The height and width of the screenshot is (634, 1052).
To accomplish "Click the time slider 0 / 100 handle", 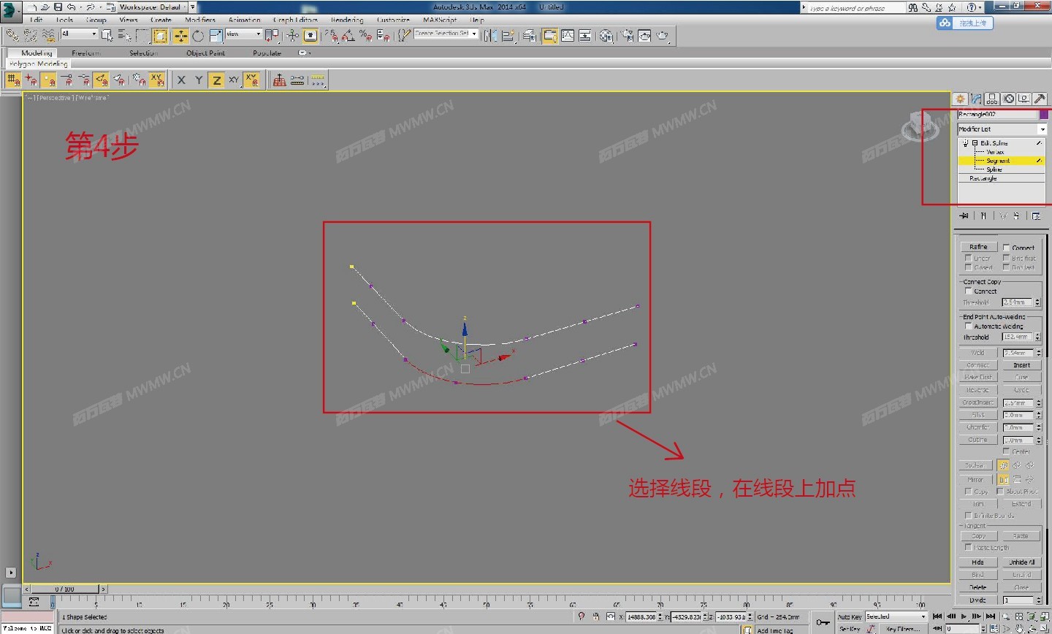I will [64, 589].
